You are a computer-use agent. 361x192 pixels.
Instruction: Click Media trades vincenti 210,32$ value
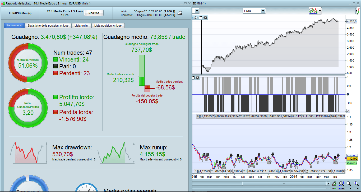[x=123, y=80]
